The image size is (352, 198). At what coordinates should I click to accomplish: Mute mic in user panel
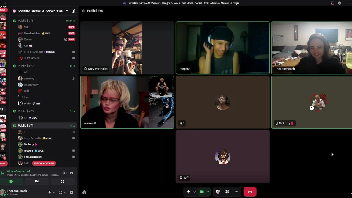[49, 193]
